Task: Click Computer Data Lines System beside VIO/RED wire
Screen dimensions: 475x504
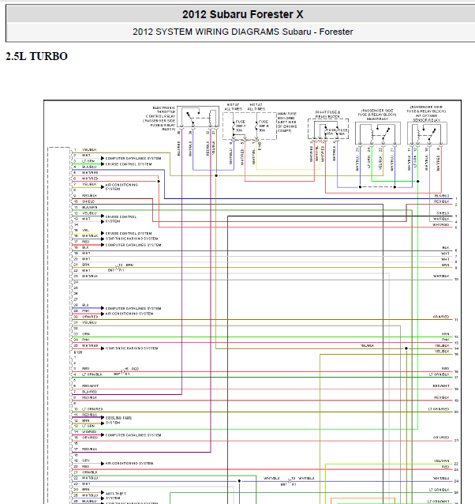Action: point(133,435)
